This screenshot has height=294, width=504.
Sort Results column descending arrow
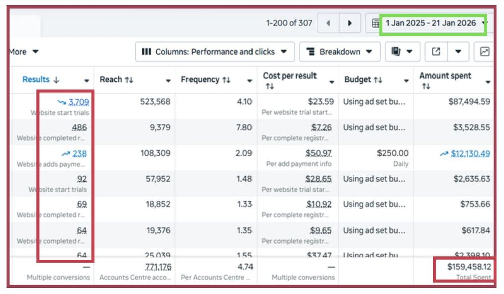tap(56, 80)
